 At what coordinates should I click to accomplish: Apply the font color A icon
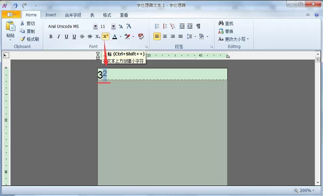[115, 36]
